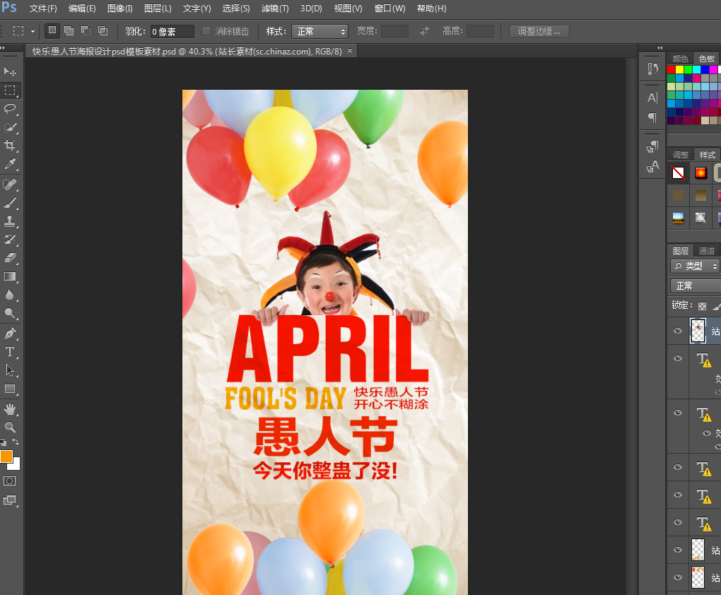Hide the top layer via eye icon
The width and height of the screenshot is (721, 595).
[678, 331]
